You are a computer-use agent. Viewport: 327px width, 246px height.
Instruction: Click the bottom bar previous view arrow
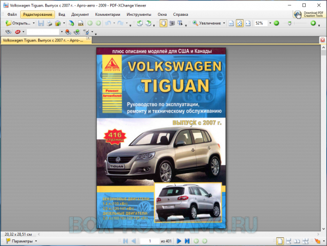click(196, 241)
